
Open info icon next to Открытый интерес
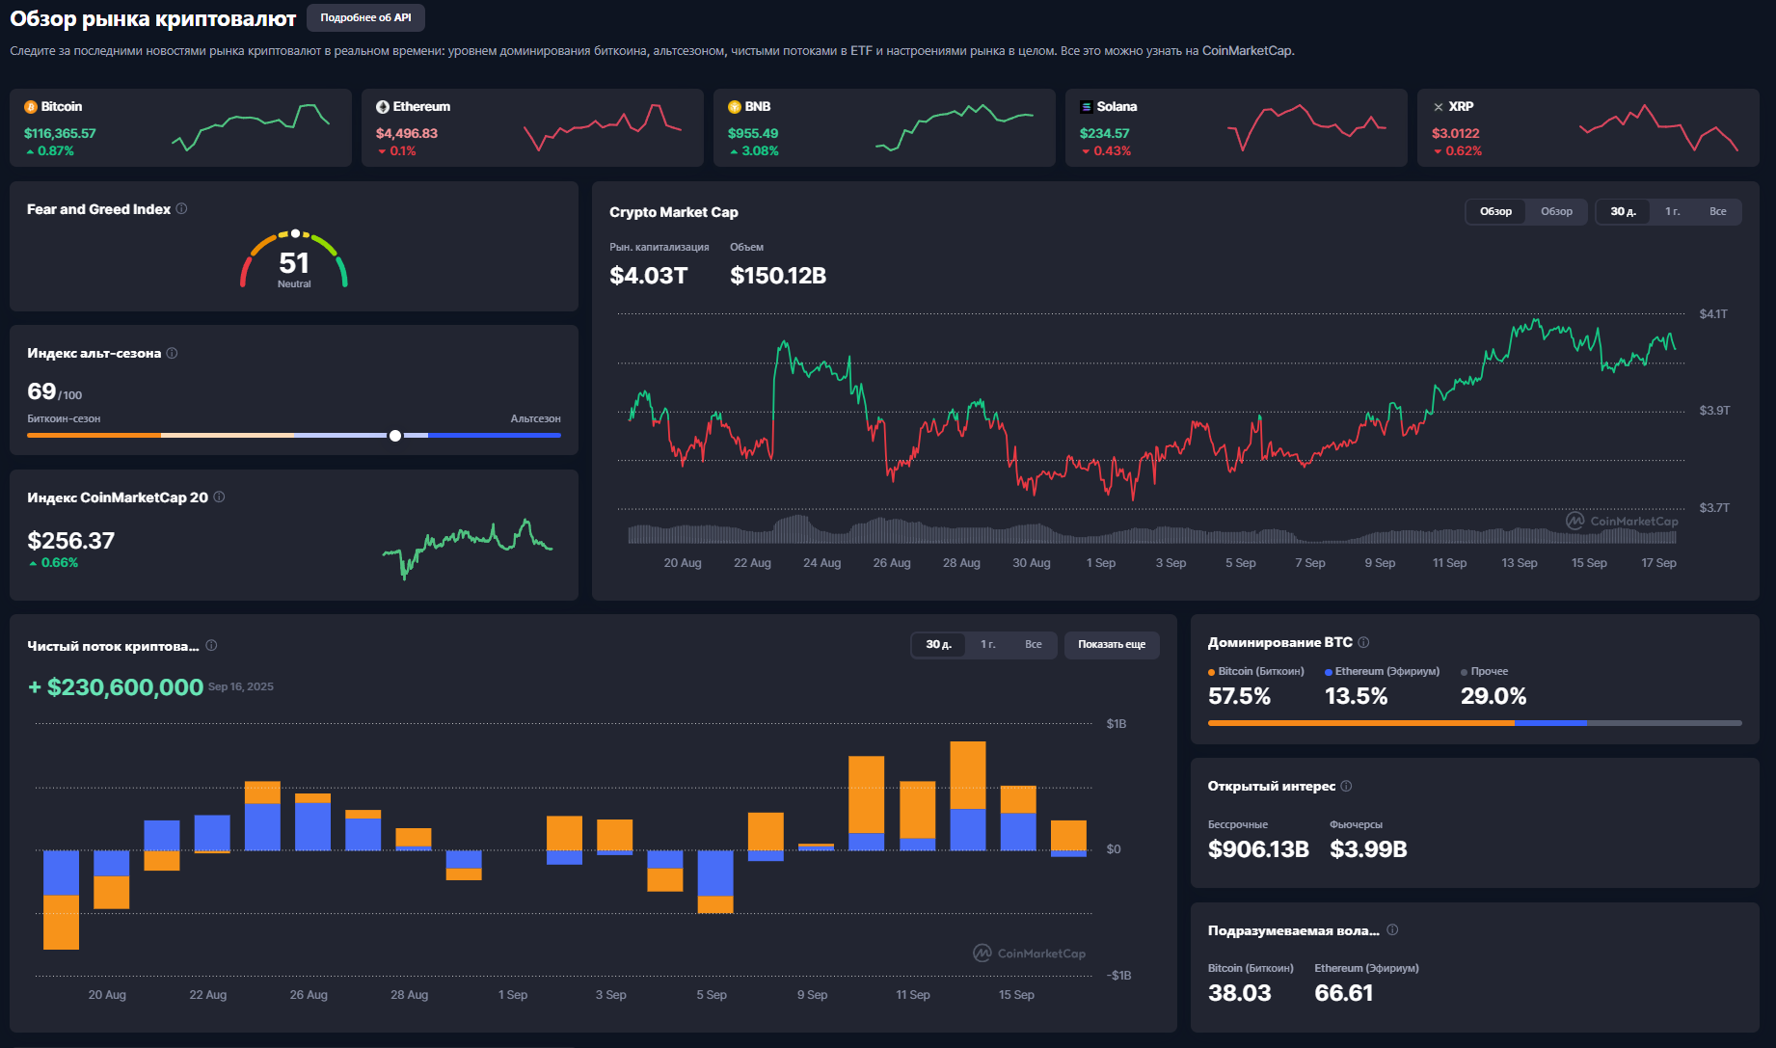[x=1346, y=786]
